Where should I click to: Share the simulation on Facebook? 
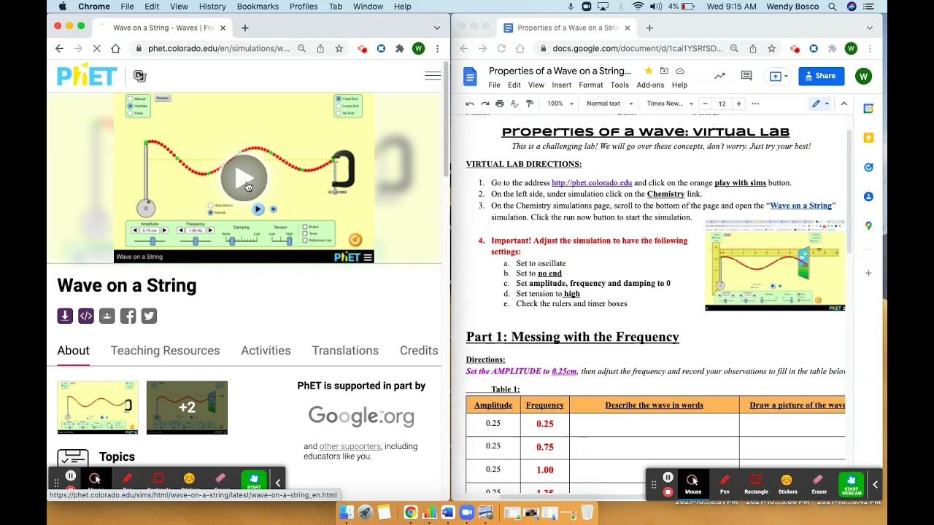click(x=128, y=316)
